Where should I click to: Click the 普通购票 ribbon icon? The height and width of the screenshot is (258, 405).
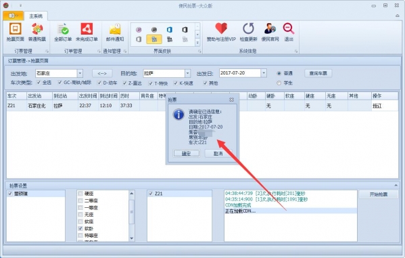pos(37,29)
